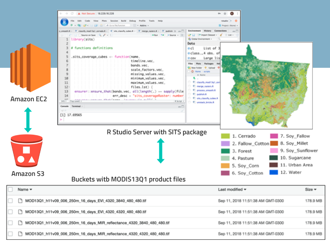Open the Session menu

tap(114, 21)
